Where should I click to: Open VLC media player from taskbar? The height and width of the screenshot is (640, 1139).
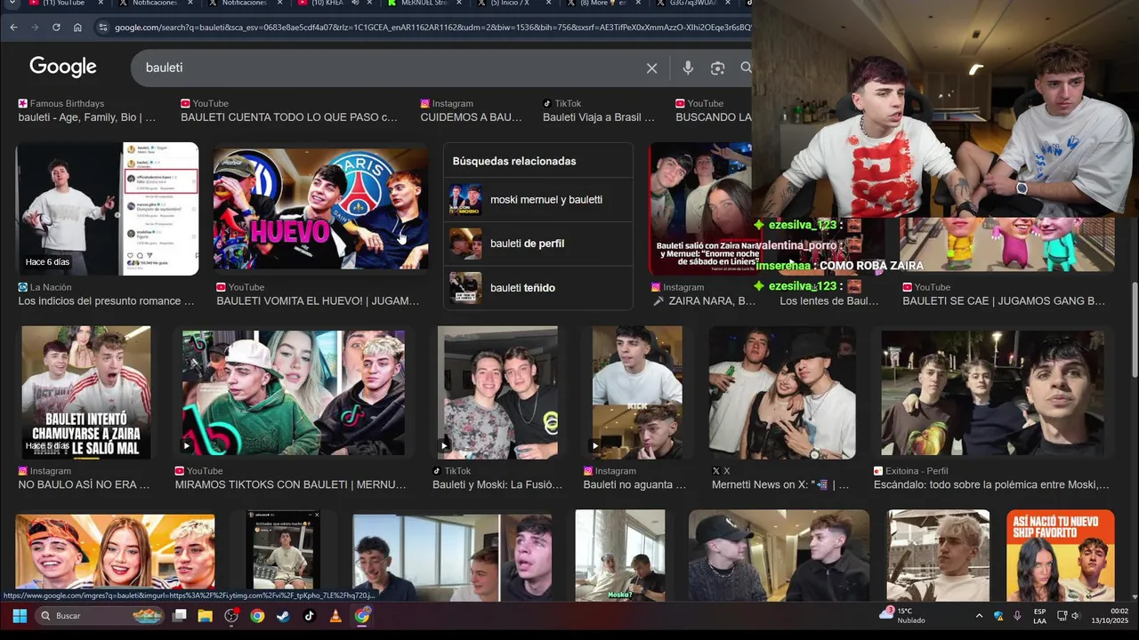[x=335, y=615]
